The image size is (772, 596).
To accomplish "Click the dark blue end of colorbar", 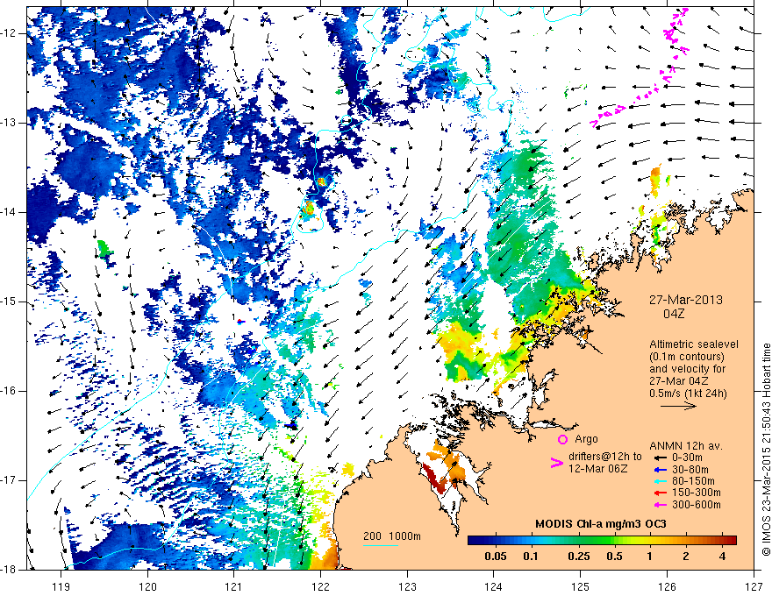I will [472, 541].
